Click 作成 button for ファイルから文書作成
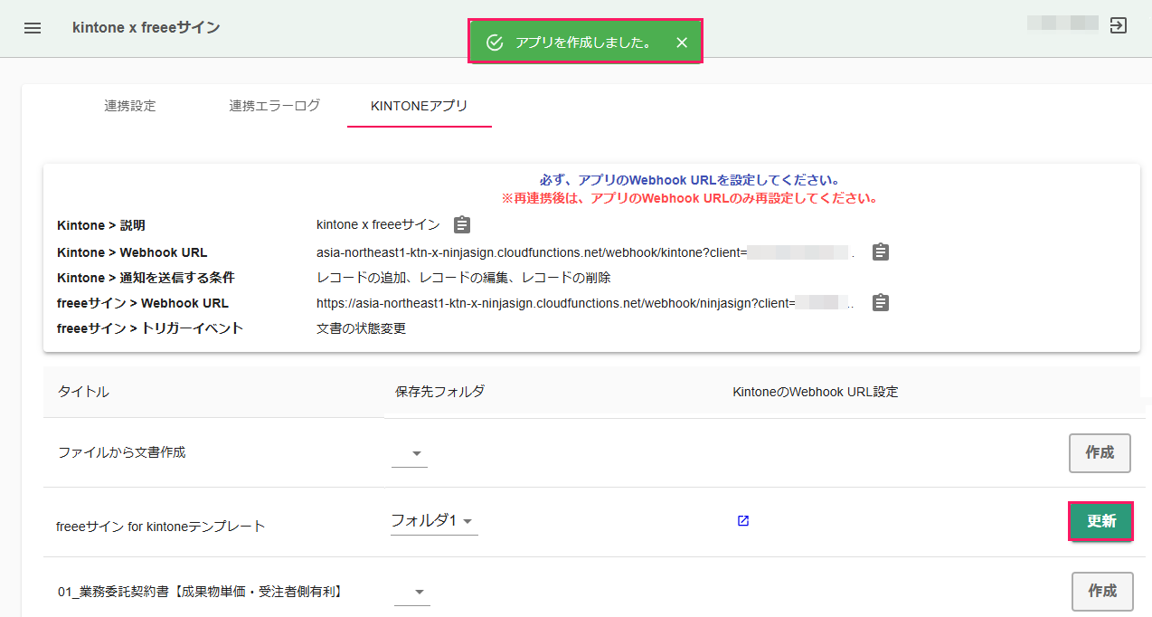 (1100, 453)
